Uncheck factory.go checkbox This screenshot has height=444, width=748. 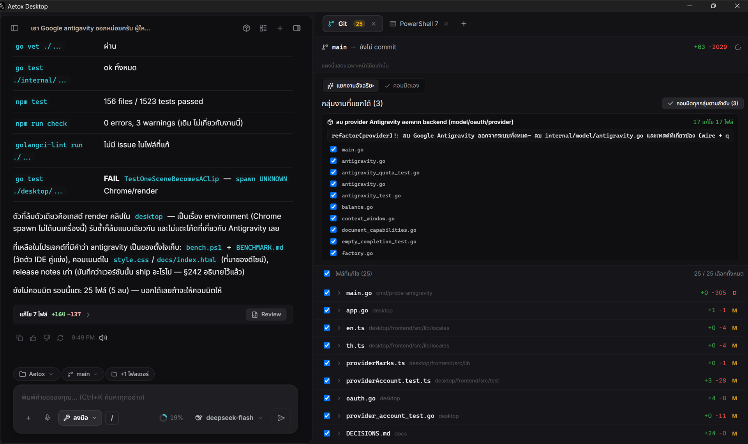(333, 253)
